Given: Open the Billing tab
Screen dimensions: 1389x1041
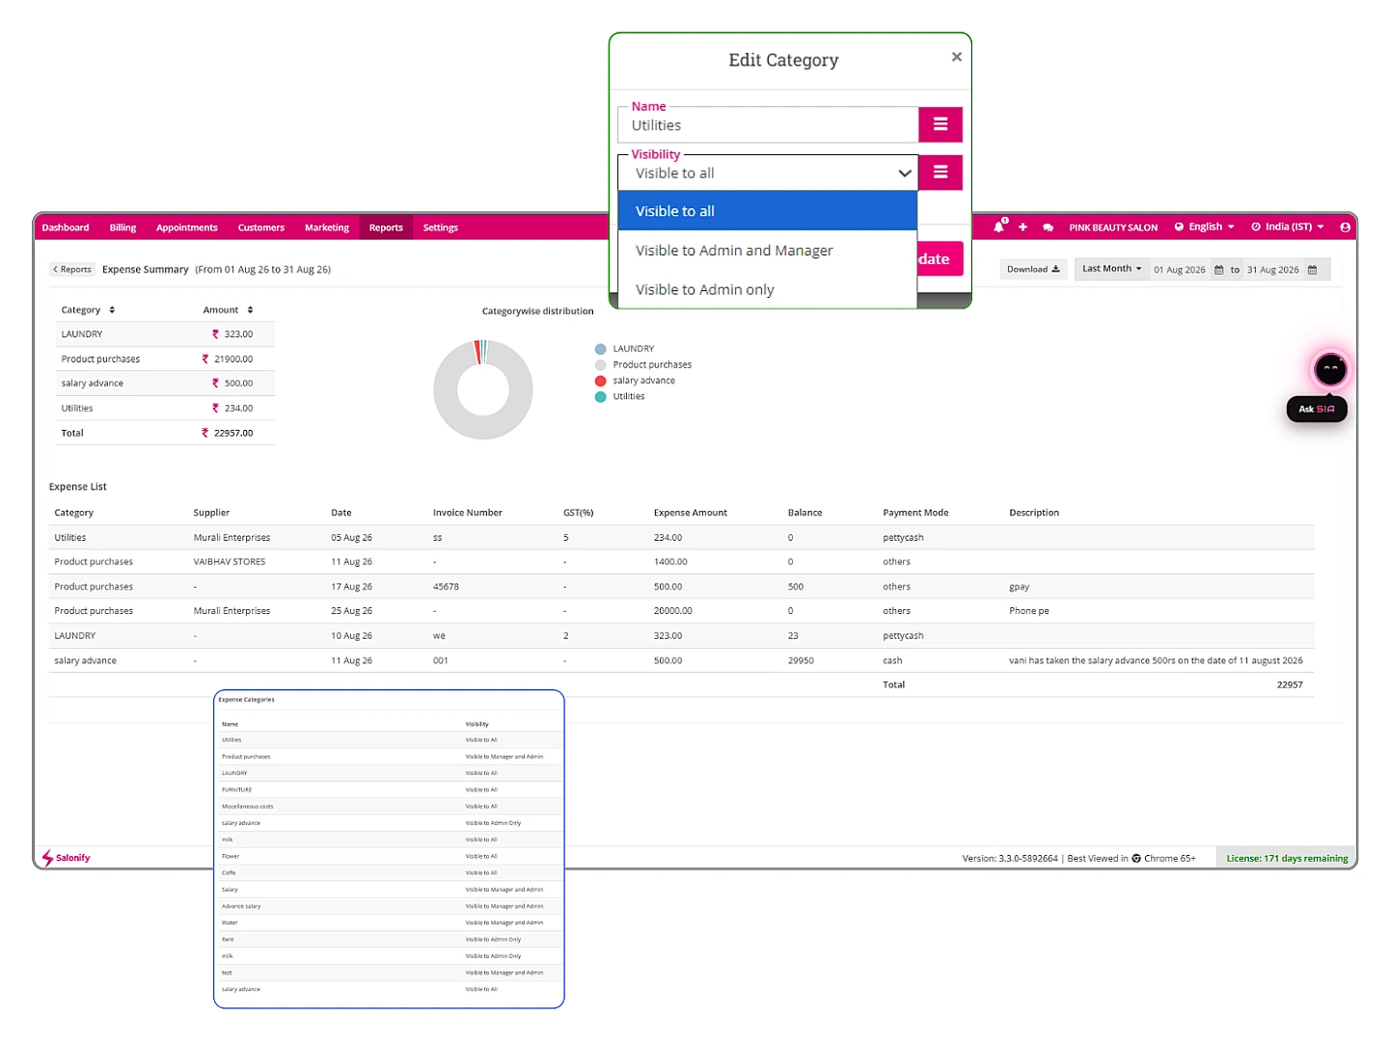Looking at the screenshot, I should [x=123, y=227].
